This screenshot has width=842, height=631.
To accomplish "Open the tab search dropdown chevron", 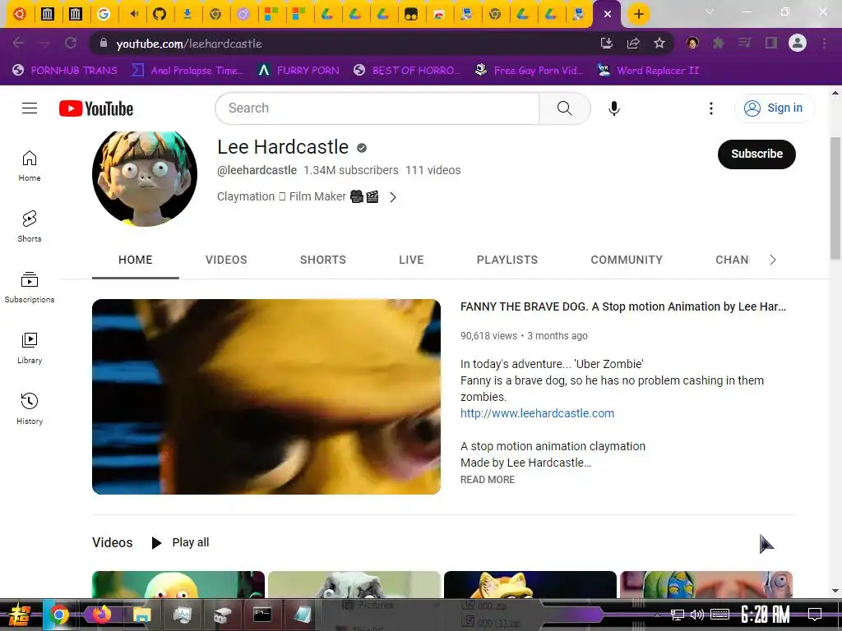I will click(x=710, y=12).
